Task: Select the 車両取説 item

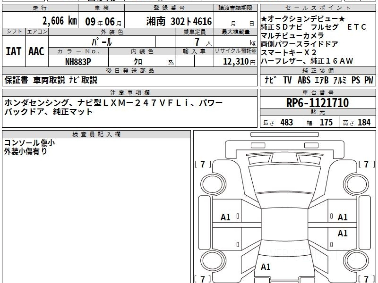Action: [49, 80]
